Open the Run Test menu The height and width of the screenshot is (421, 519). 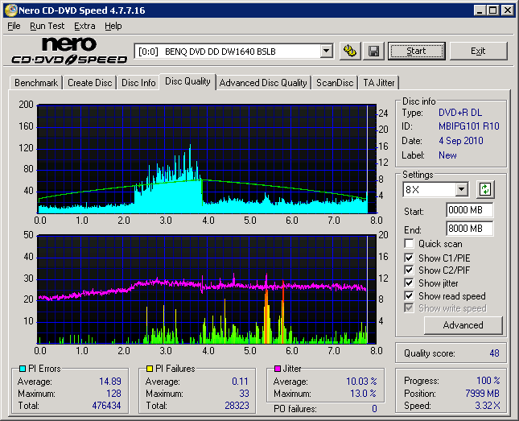click(47, 26)
